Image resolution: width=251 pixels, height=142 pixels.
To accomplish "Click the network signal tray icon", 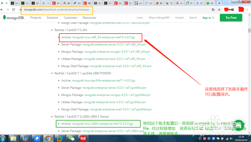I will pos(227,138).
